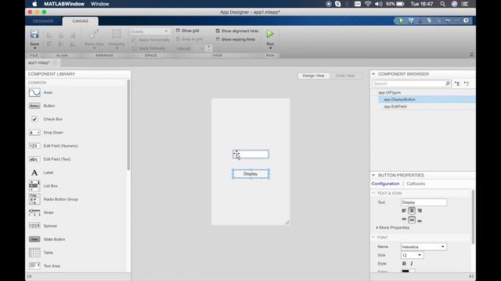The width and height of the screenshot is (501, 281).
Task: Collapse the Button Properties panel
Action: click(x=373, y=175)
